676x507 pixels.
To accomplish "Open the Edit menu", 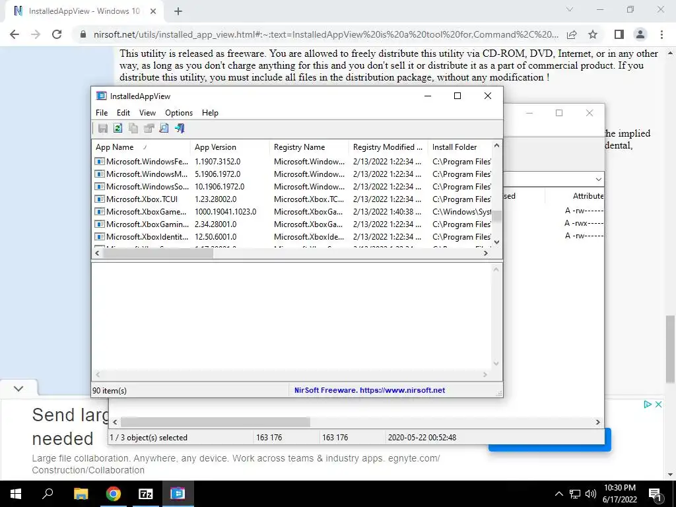I will (123, 112).
